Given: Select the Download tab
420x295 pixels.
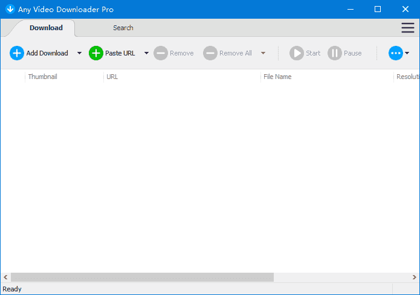Looking at the screenshot, I should (46, 28).
